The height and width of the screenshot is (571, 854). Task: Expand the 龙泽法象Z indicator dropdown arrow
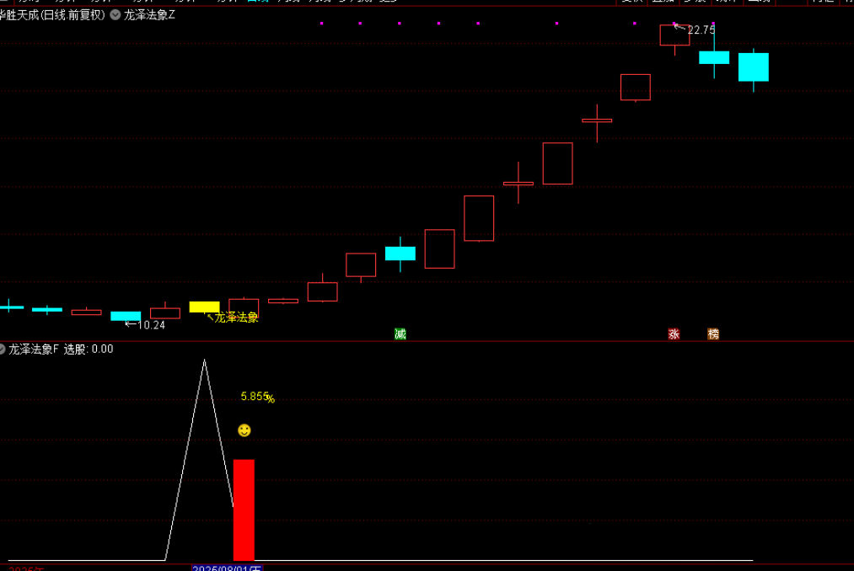115,14
